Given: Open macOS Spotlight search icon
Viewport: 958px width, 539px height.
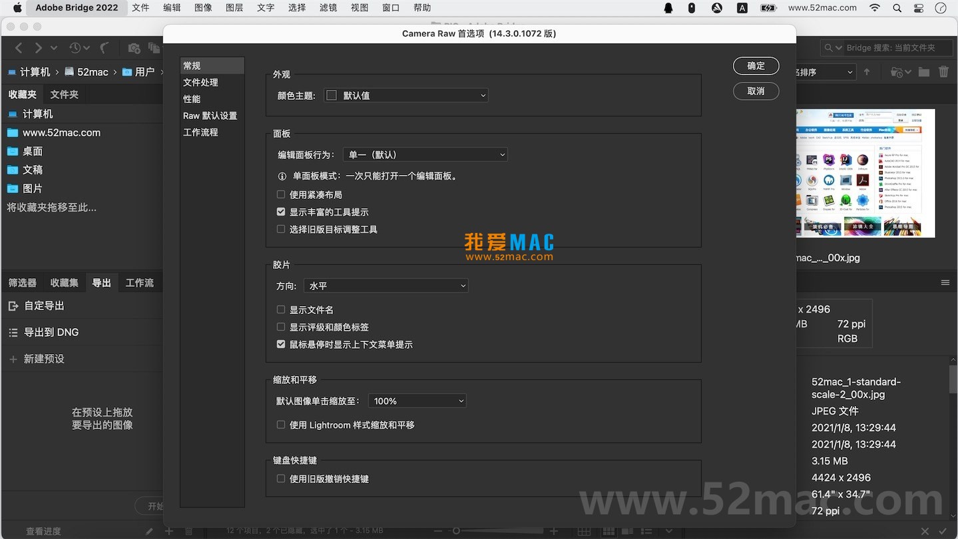Looking at the screenshot, I should [x=897, y=8].
